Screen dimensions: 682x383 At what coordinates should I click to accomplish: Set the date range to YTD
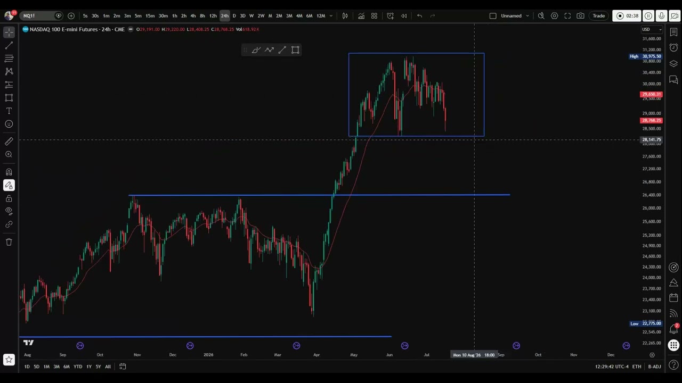tap(78, 367)
